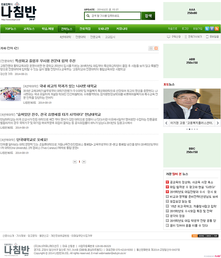Screen dimensions: 221x258
Task: Click the 처음으로 link
Action: 172,28
